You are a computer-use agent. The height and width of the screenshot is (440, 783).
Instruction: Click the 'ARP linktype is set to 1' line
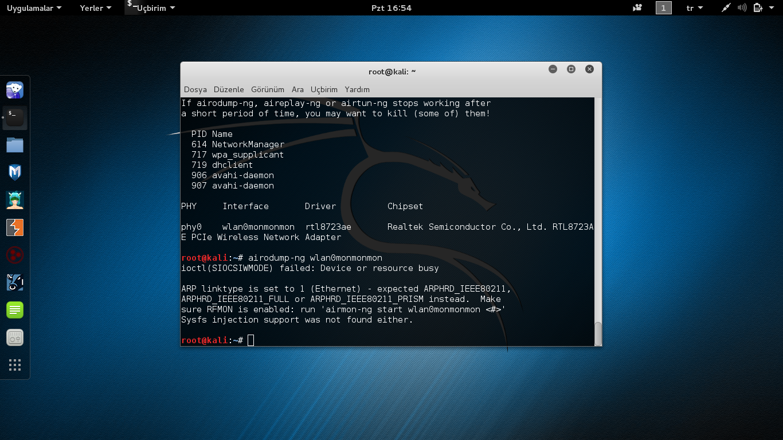(346, 289)
